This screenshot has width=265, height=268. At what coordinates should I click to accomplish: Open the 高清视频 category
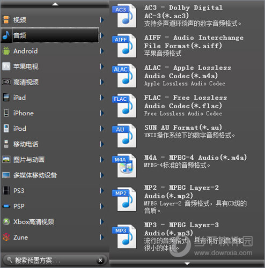(54, 82)
